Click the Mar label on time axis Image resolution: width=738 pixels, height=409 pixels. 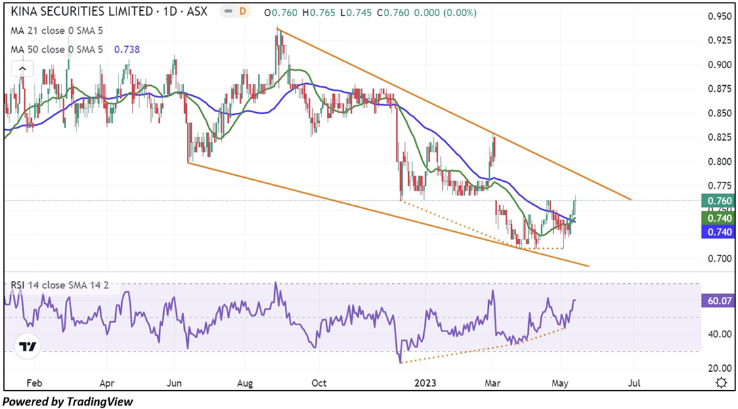coord(492,383)
